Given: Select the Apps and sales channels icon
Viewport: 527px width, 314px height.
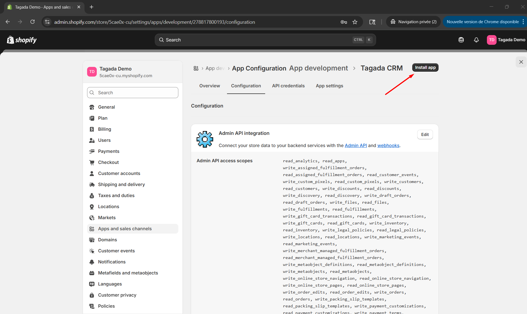Looking at the screenshot, I should pos(92,229).
